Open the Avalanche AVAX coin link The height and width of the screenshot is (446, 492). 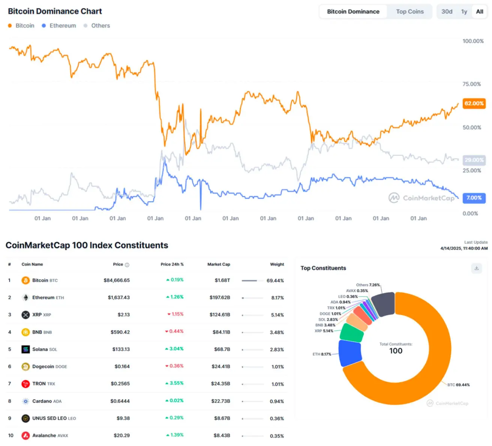pos(50,435)
